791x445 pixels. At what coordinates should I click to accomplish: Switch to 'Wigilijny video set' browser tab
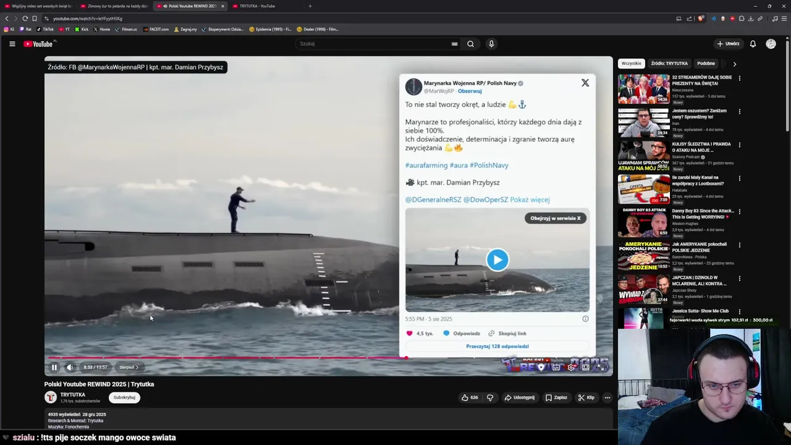[x=38, y=6]
